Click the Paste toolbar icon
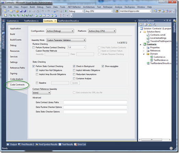Viewport: 179px width, 153px height. (38, 11)
